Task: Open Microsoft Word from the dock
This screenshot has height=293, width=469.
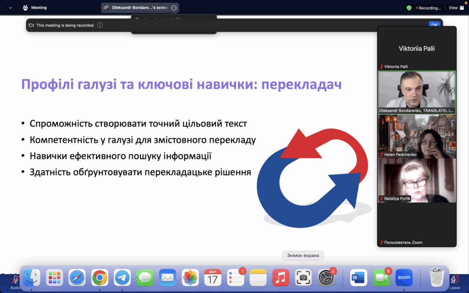Action: [x=359, y=277]
